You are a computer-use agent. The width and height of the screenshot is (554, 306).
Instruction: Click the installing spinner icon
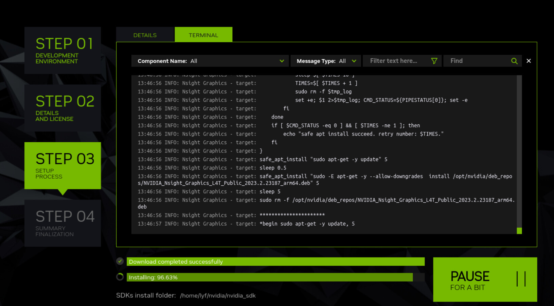pyautogui.click(x=120, y=277)
